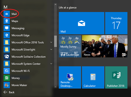
Task: Select the 'Money' label
Action: (16, 78)
